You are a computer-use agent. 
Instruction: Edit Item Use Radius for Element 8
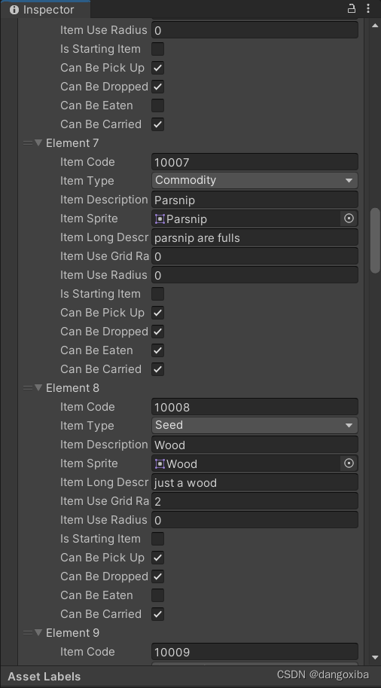255,520
